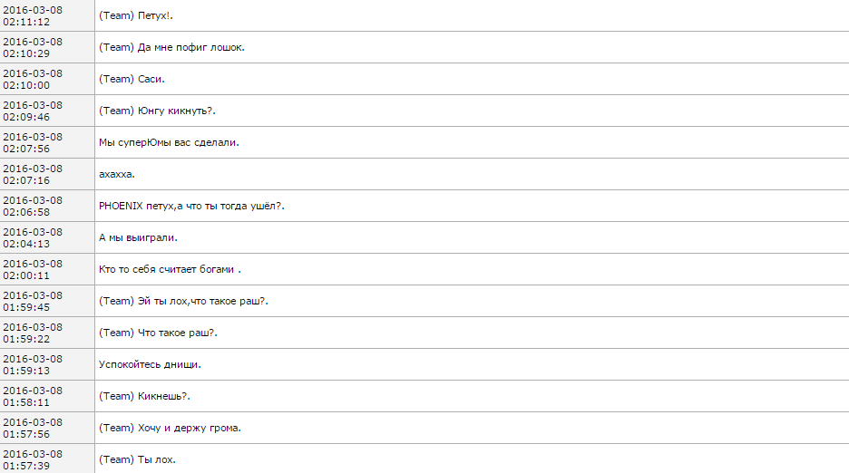Click the message "Хочу и держу грома"

click(x=170, y=428)
